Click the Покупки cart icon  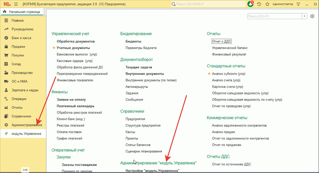[x=6, y=55]
